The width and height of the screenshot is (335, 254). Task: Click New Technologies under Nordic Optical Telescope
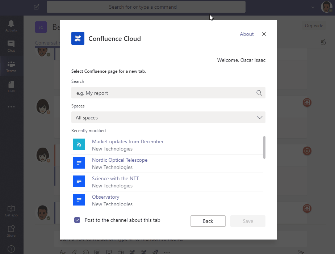point(112,167)
